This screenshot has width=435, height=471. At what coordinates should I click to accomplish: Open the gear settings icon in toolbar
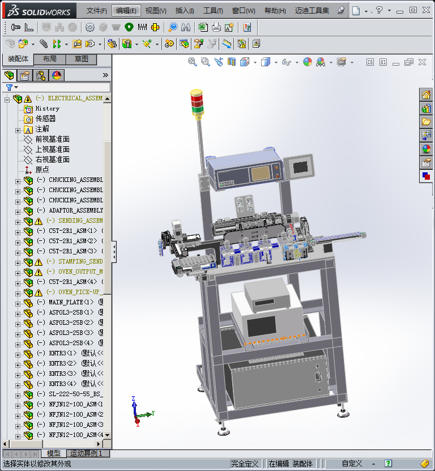pyautogui.click(x=89, y=28)
